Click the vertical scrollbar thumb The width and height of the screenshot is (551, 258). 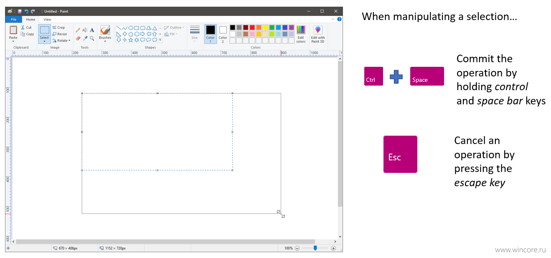coord(340,134)
